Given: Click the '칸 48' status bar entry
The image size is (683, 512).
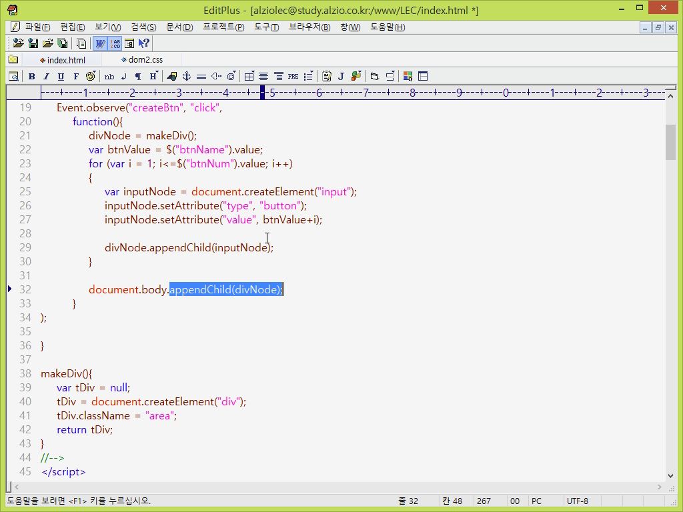Looking at the screenshot, I should pos(452,501).
